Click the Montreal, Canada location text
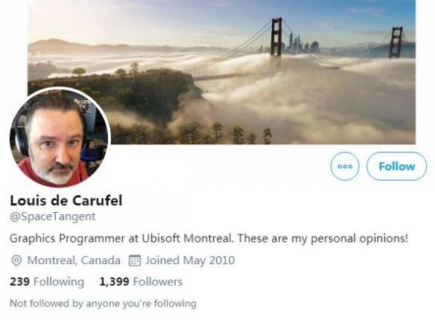Image resolution: width=435 pixels, height=320 pixels. click(74, 260)
